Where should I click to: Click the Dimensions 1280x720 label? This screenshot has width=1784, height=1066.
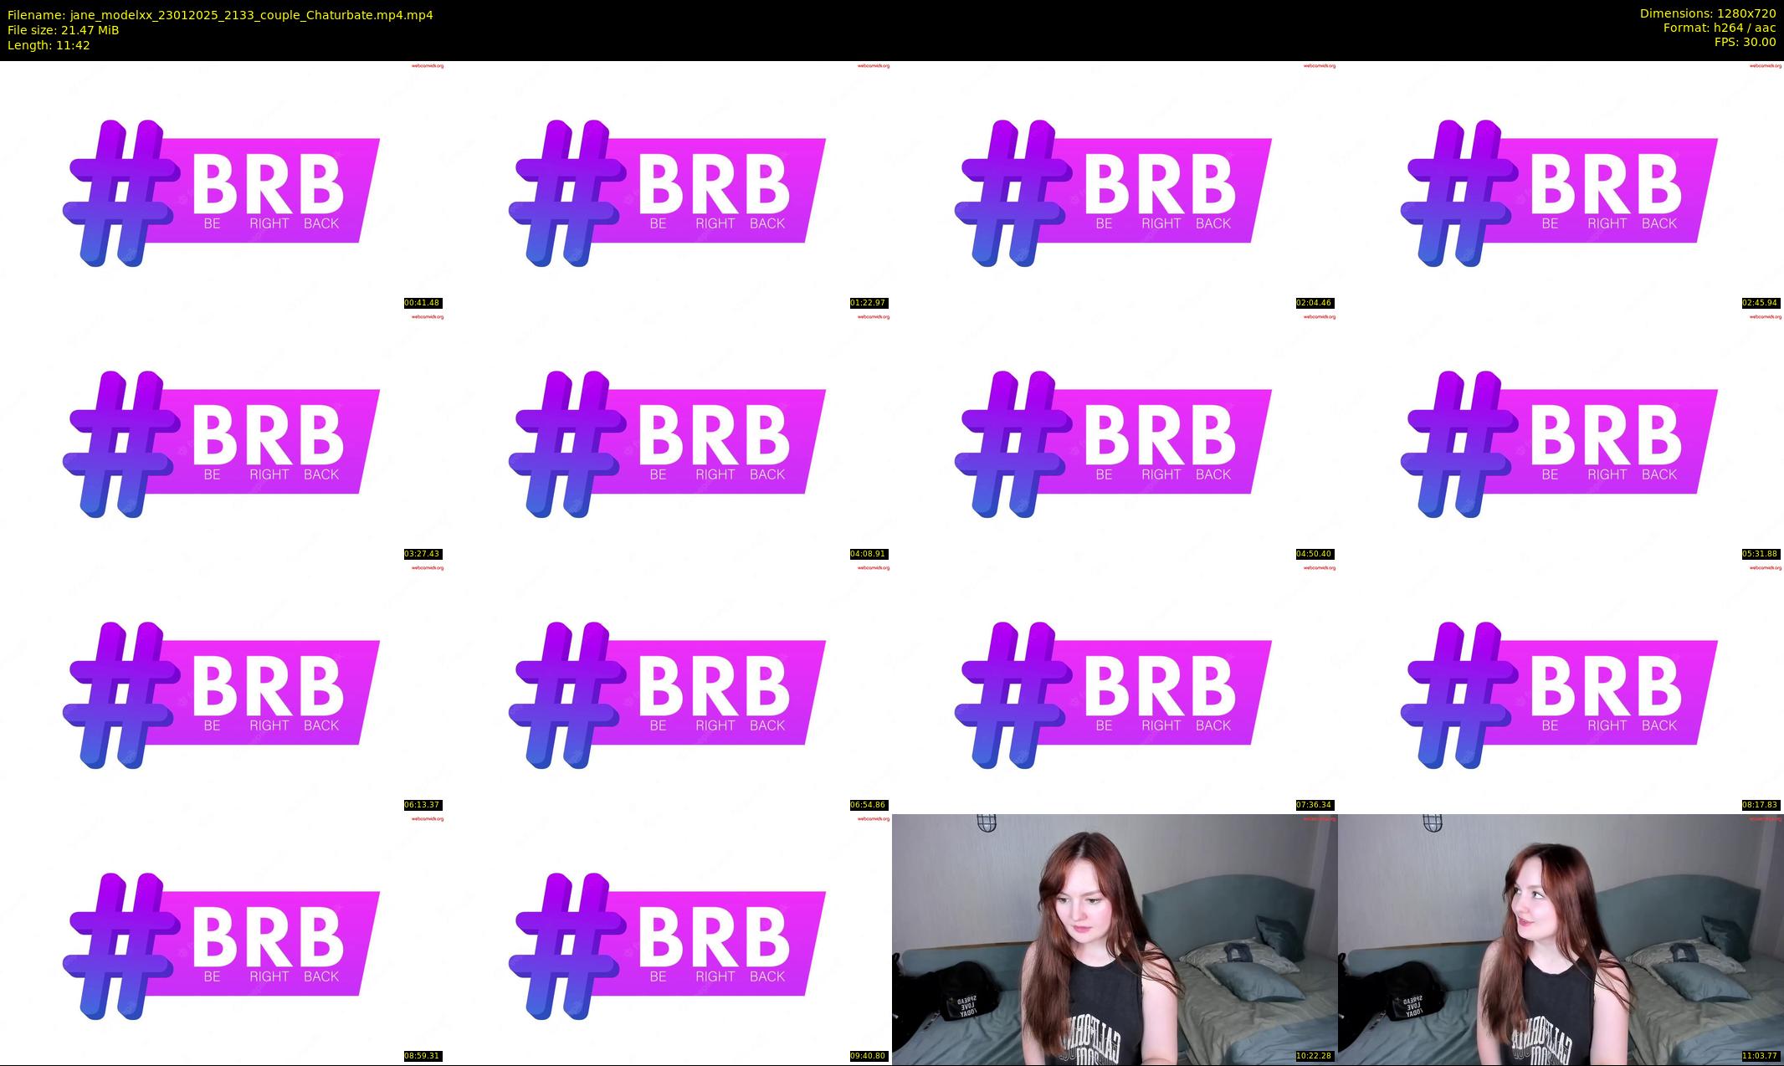[x=1707, y=13]
